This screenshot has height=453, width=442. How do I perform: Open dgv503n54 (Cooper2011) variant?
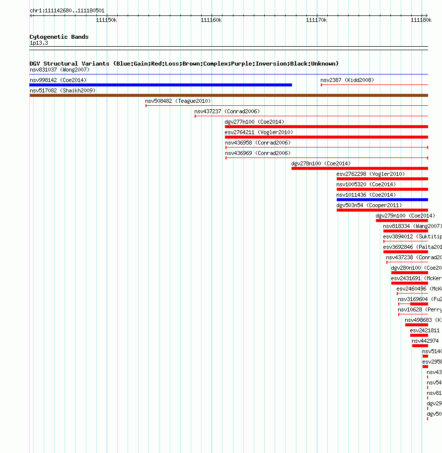coord(369,205)
